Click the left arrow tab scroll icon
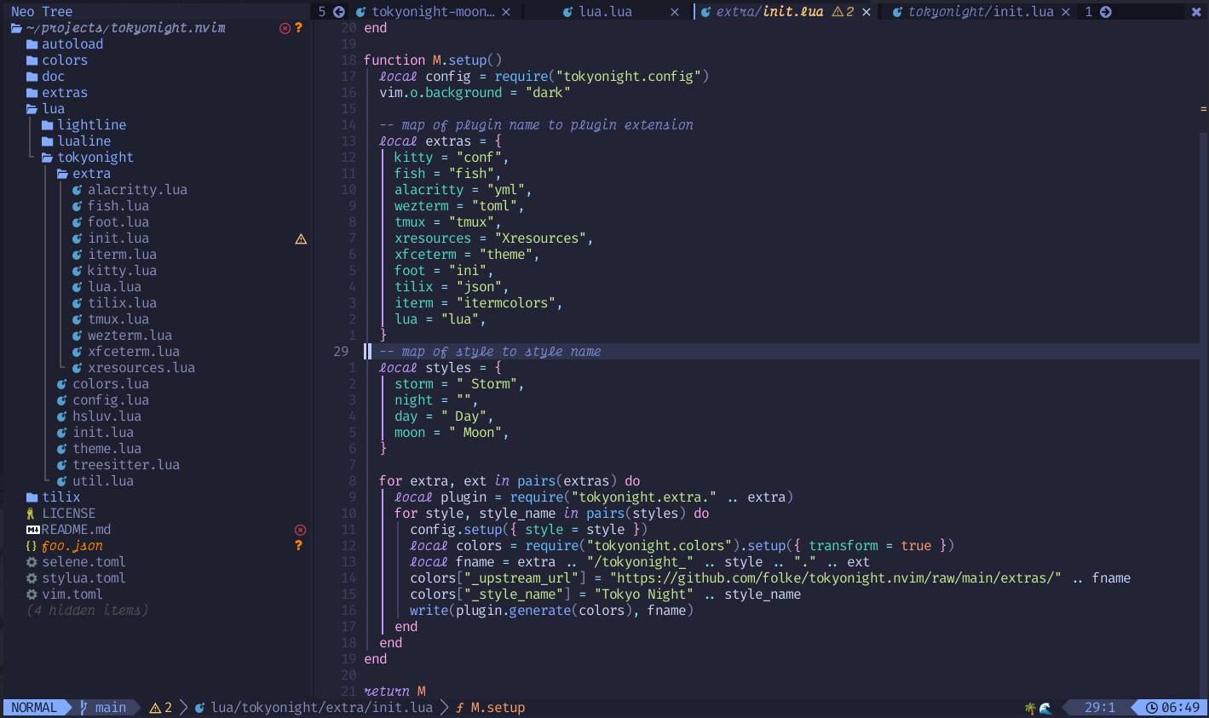This screenshot has width=1209, height=718. pos(339,12)
